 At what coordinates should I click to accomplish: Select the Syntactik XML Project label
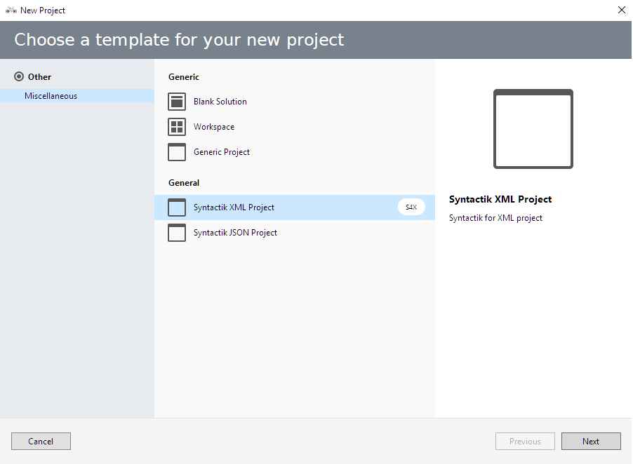[x=234, y=207]
